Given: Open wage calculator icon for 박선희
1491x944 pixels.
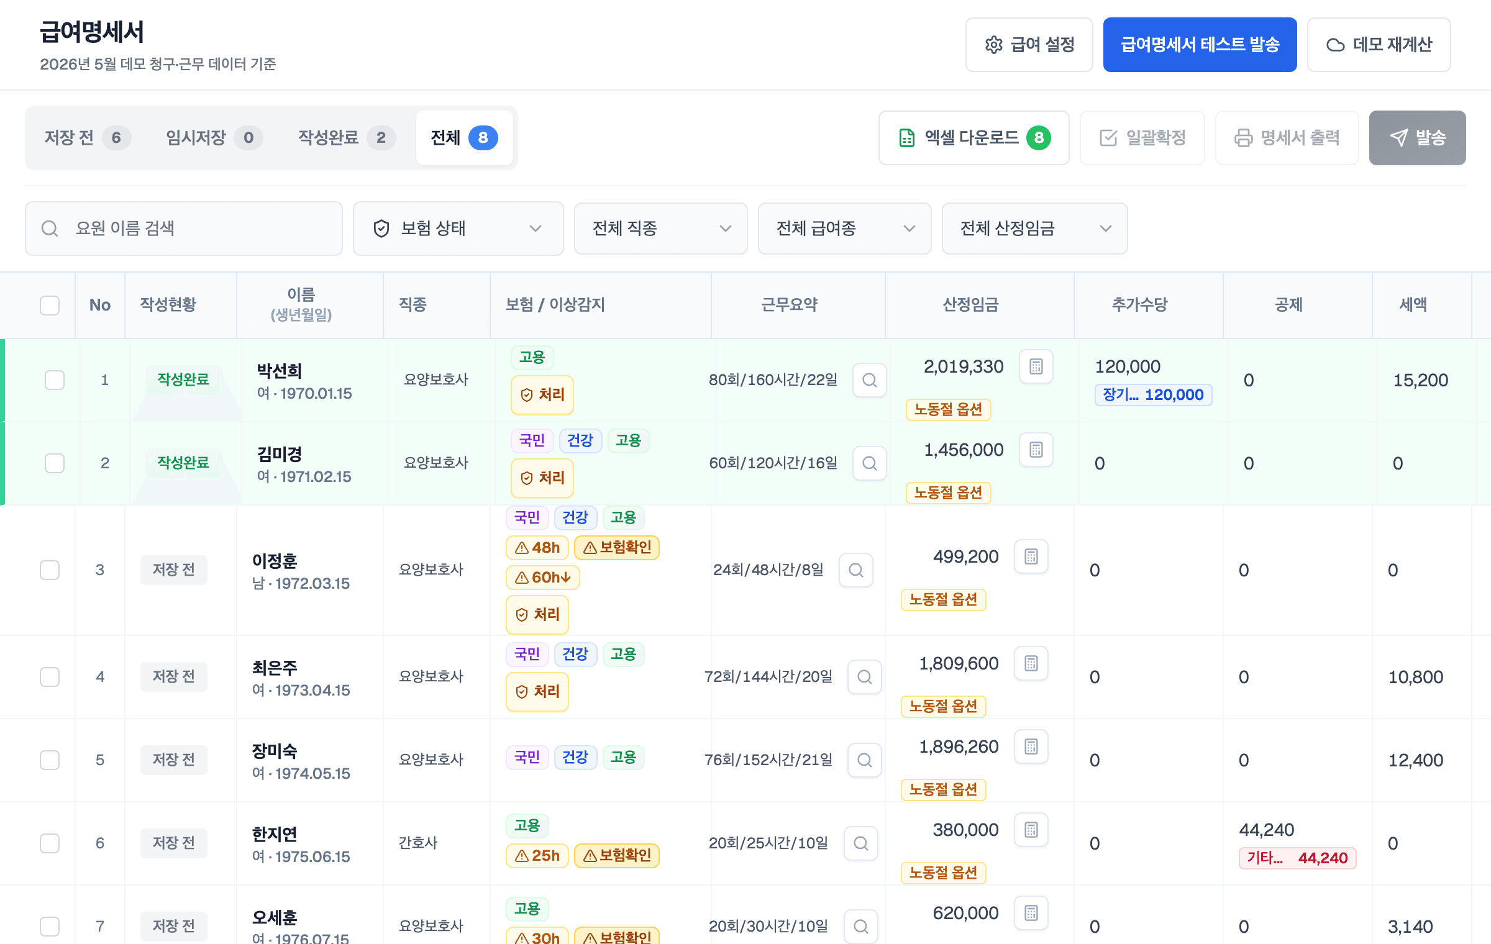Looking at the screenshot, I should (x=1036, y=366).
